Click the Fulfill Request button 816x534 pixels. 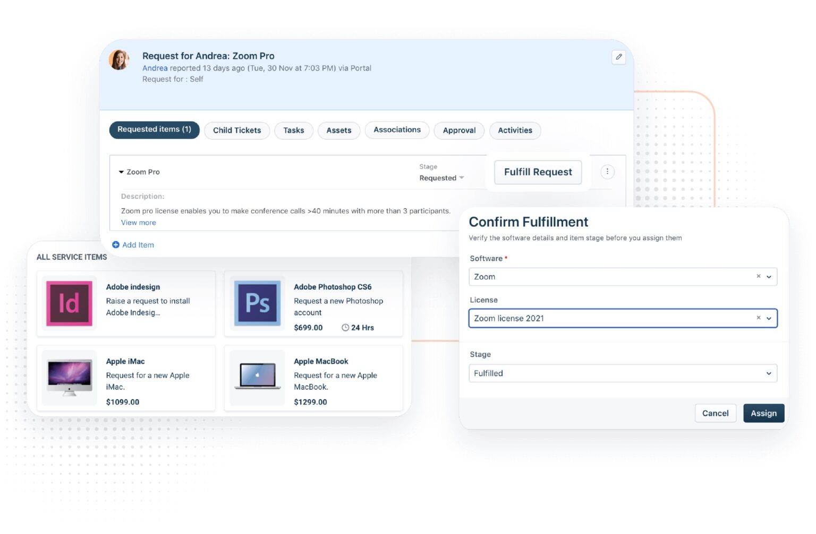tap(538, 171)
